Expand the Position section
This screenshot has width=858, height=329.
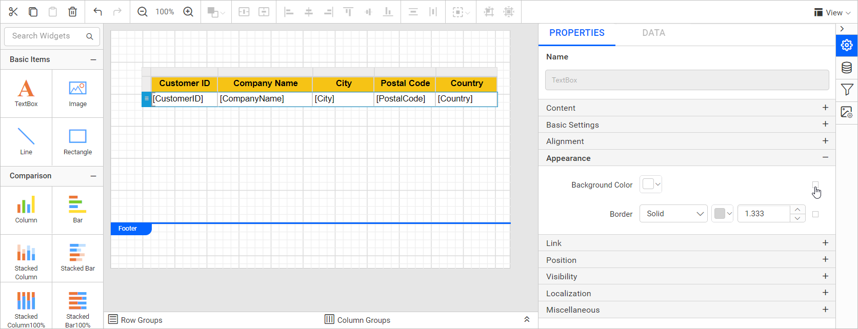[x=687, y=260]
